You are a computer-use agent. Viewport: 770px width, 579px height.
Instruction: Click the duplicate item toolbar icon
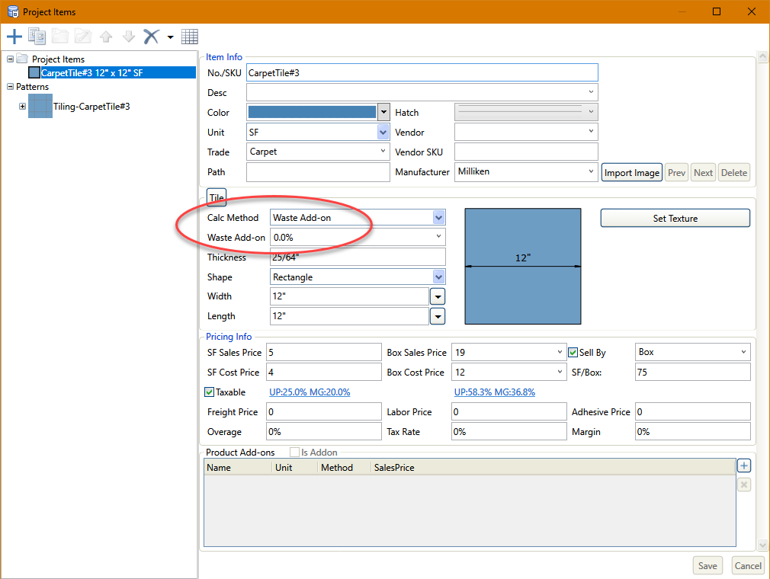pos(37,37)
